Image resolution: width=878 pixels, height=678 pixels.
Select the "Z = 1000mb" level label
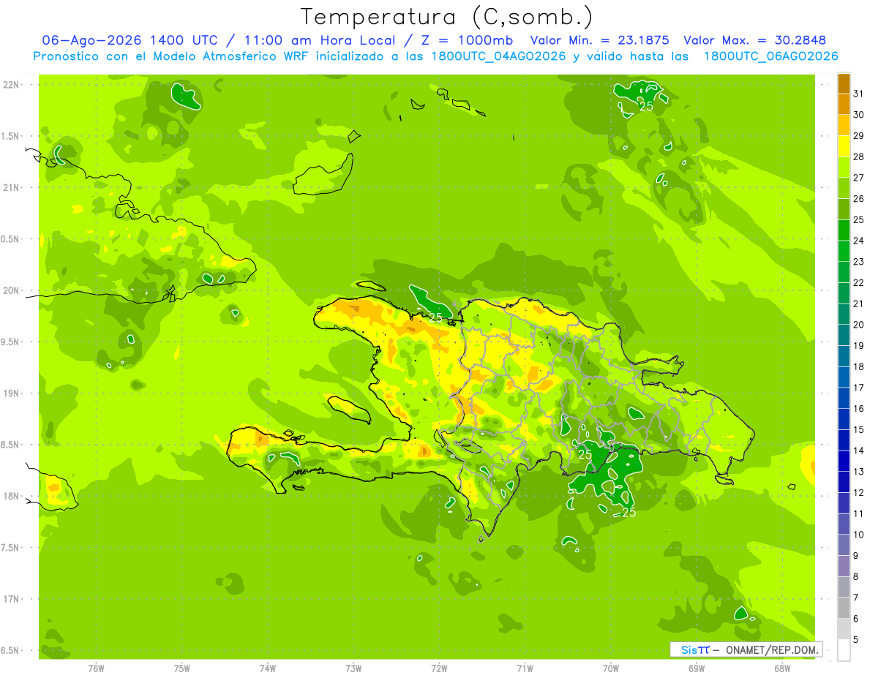(x=466, y=40)
